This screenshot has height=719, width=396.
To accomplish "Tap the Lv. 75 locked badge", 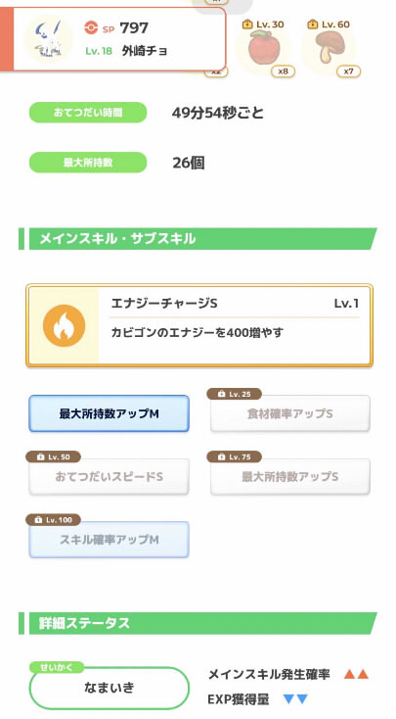I will pos(235,457).
